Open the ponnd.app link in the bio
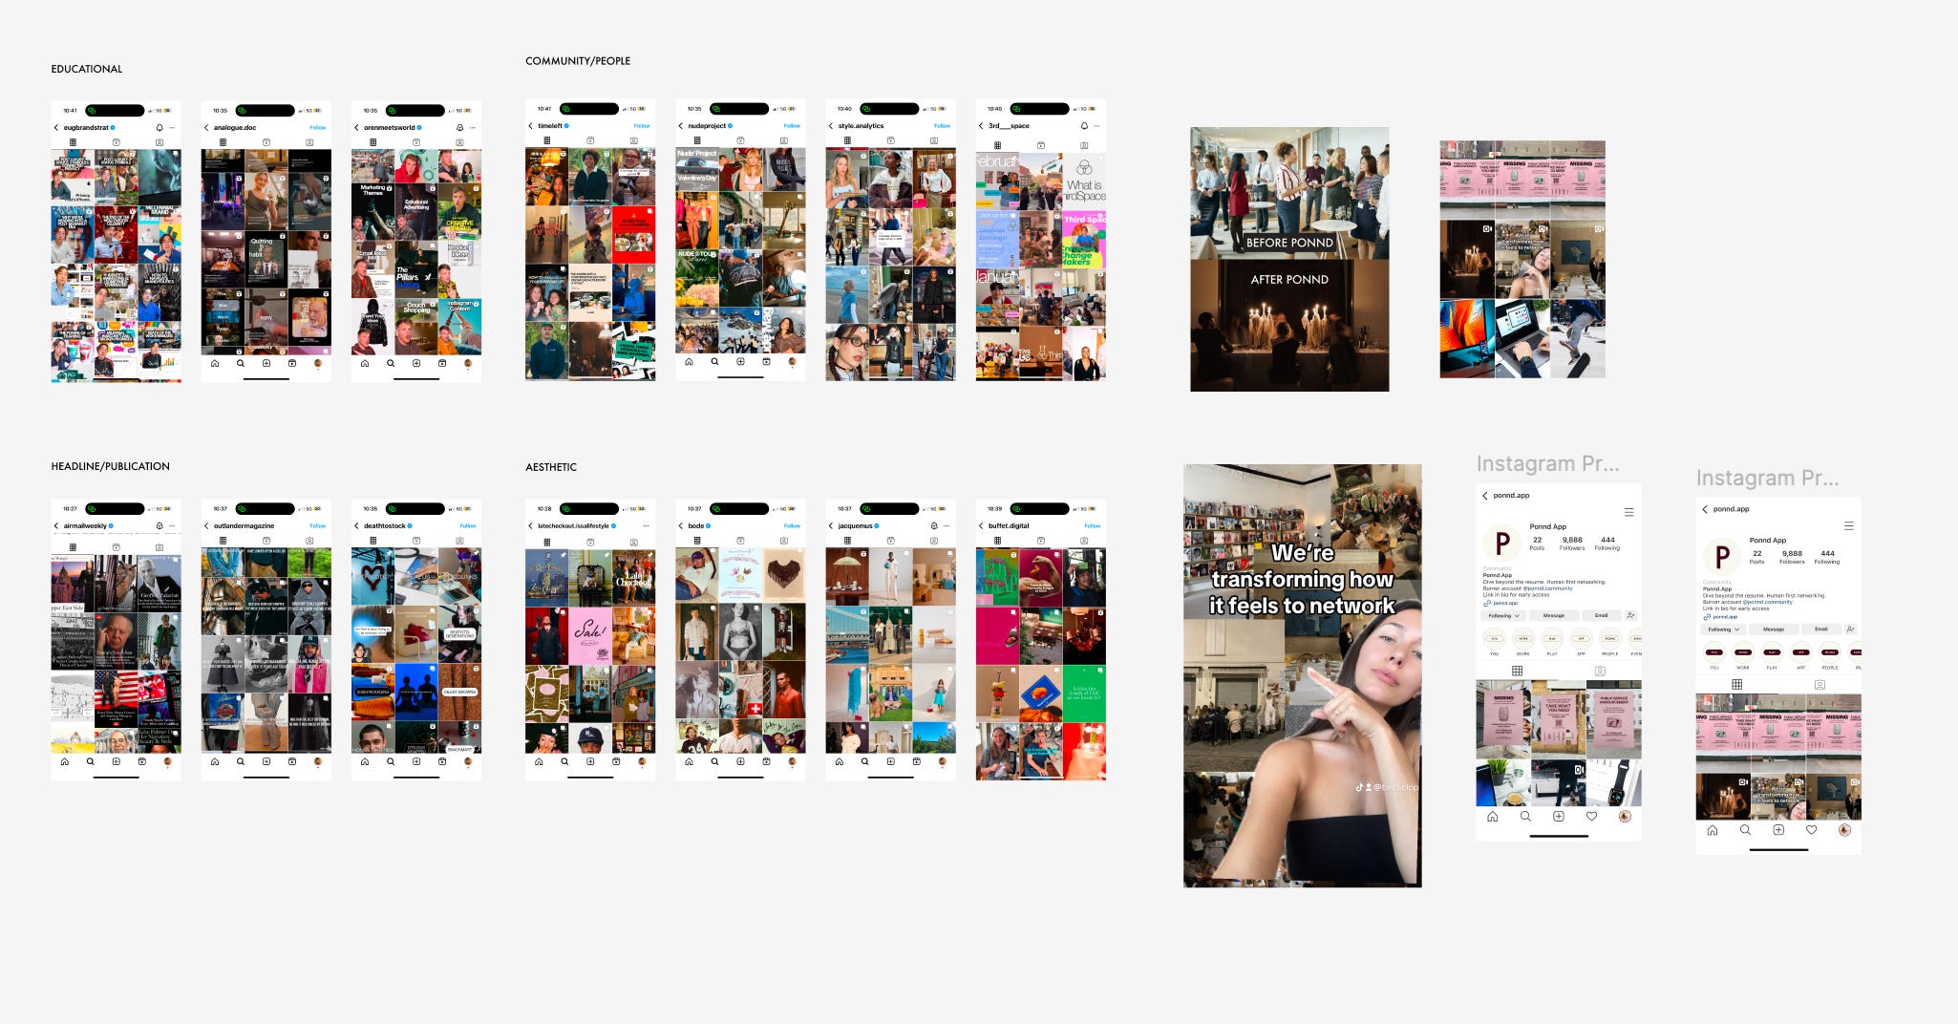 pos(1504,603)
